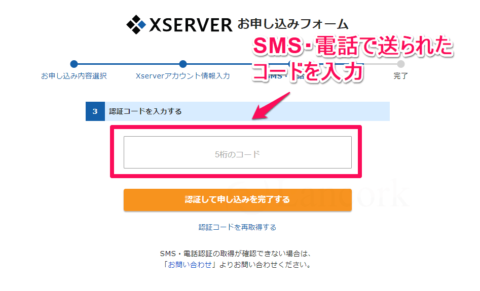Click the Xserverアカウント情報入力 step label
480x291 pixels.
pos(183,76)
